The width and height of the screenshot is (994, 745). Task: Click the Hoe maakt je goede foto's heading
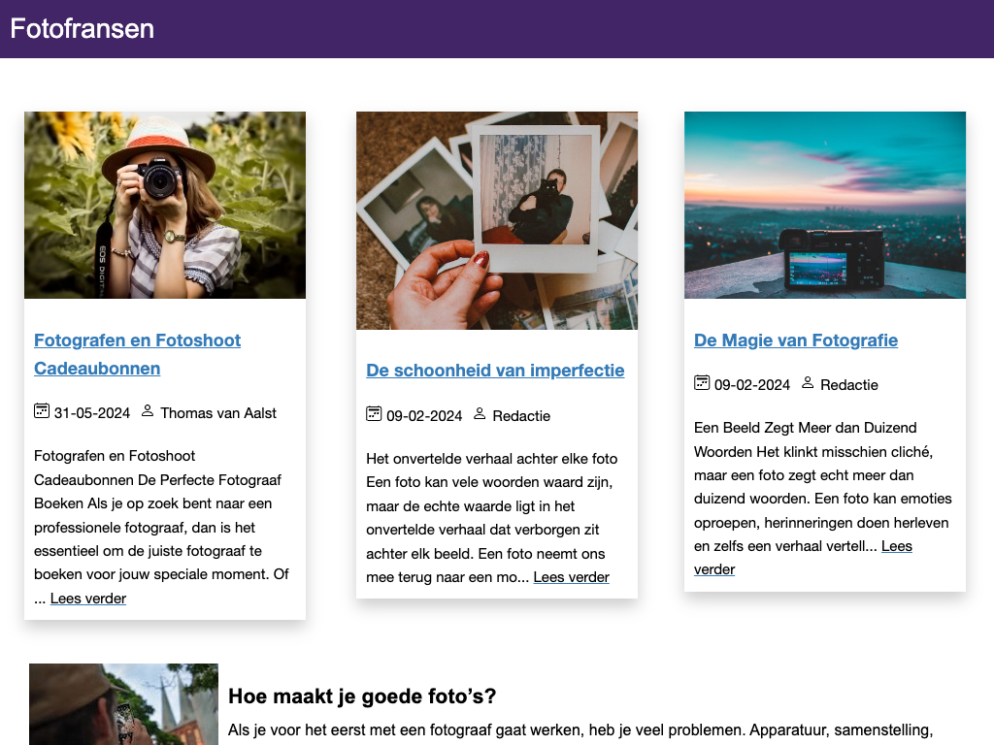tap(362, 696)
